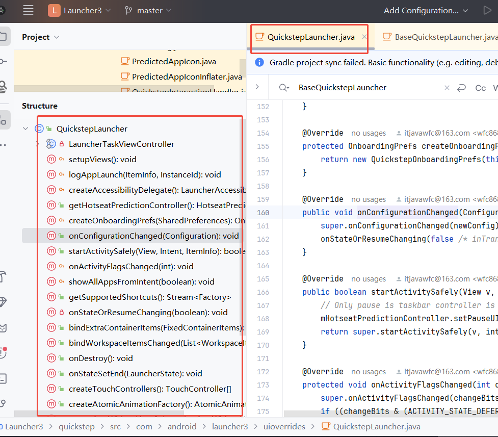Collapse the QuickstepLauncher structure node
Viewport: 498px width, 437px height.
click(25, 128)
